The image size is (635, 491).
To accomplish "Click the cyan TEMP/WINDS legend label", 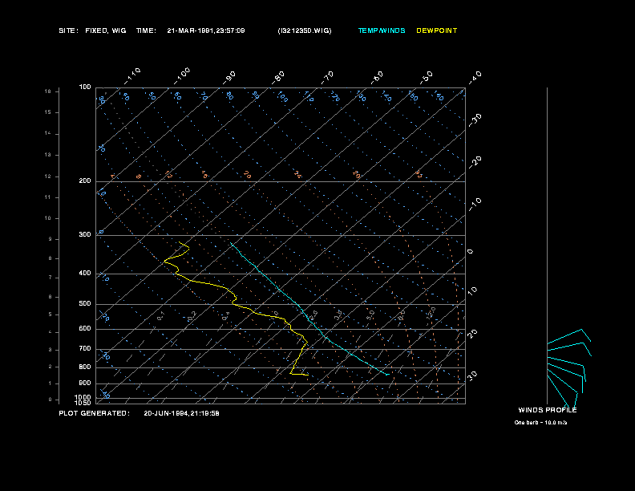I will [x=382, y=30].
